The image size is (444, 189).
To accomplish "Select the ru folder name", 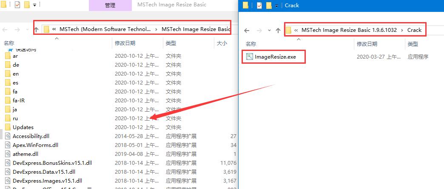I will [15, 118].
